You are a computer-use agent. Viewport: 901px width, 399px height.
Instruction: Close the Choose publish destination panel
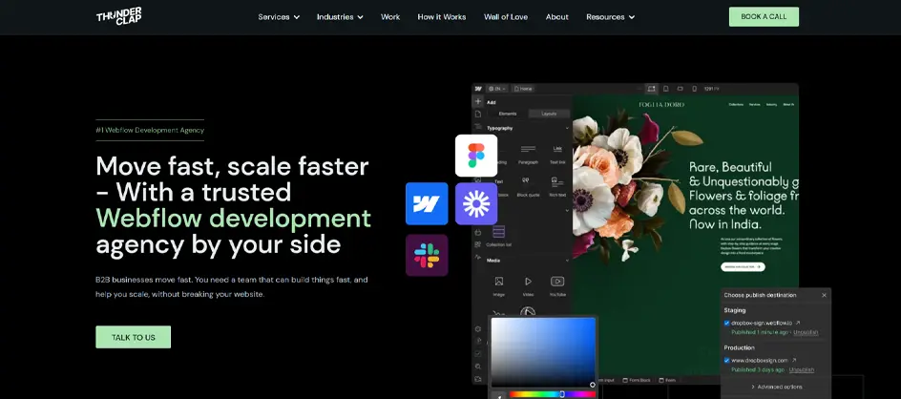click(824, 295)
